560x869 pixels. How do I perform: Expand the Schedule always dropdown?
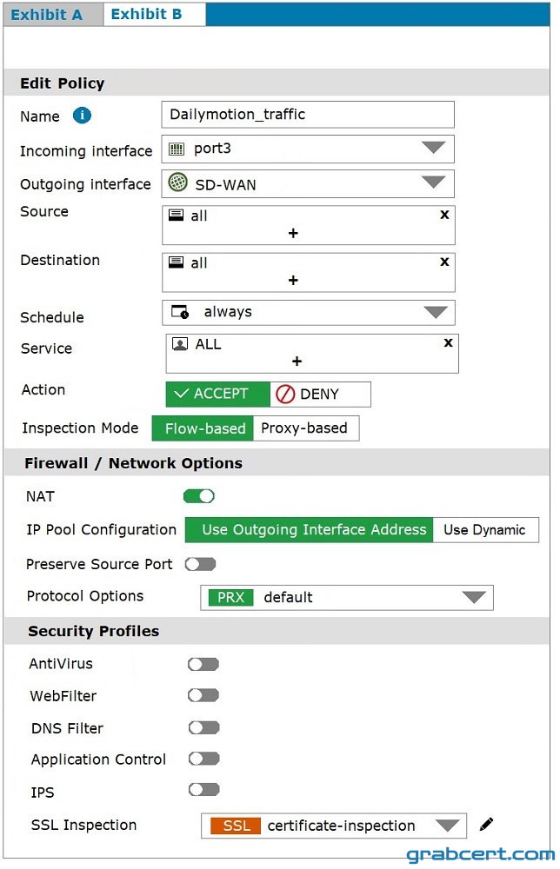(x=309, y=313)
